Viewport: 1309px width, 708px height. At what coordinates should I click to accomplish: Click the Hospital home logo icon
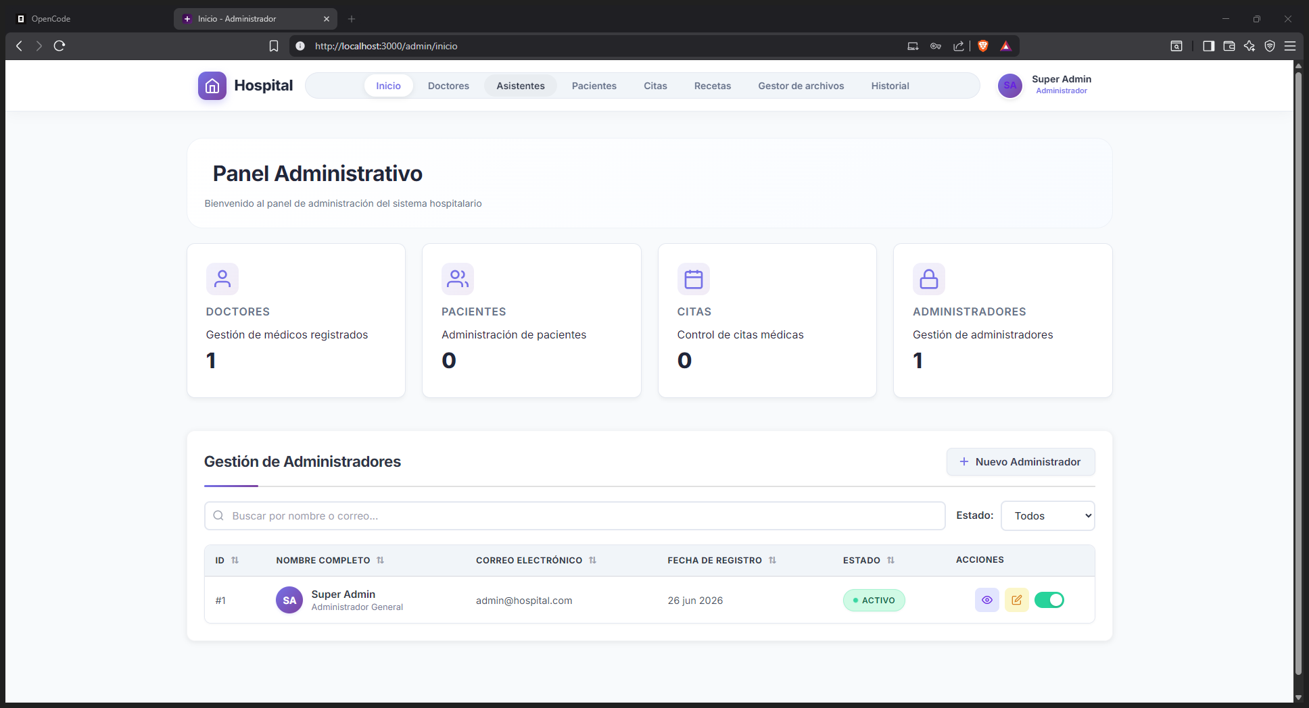click(x=212, y=86)
